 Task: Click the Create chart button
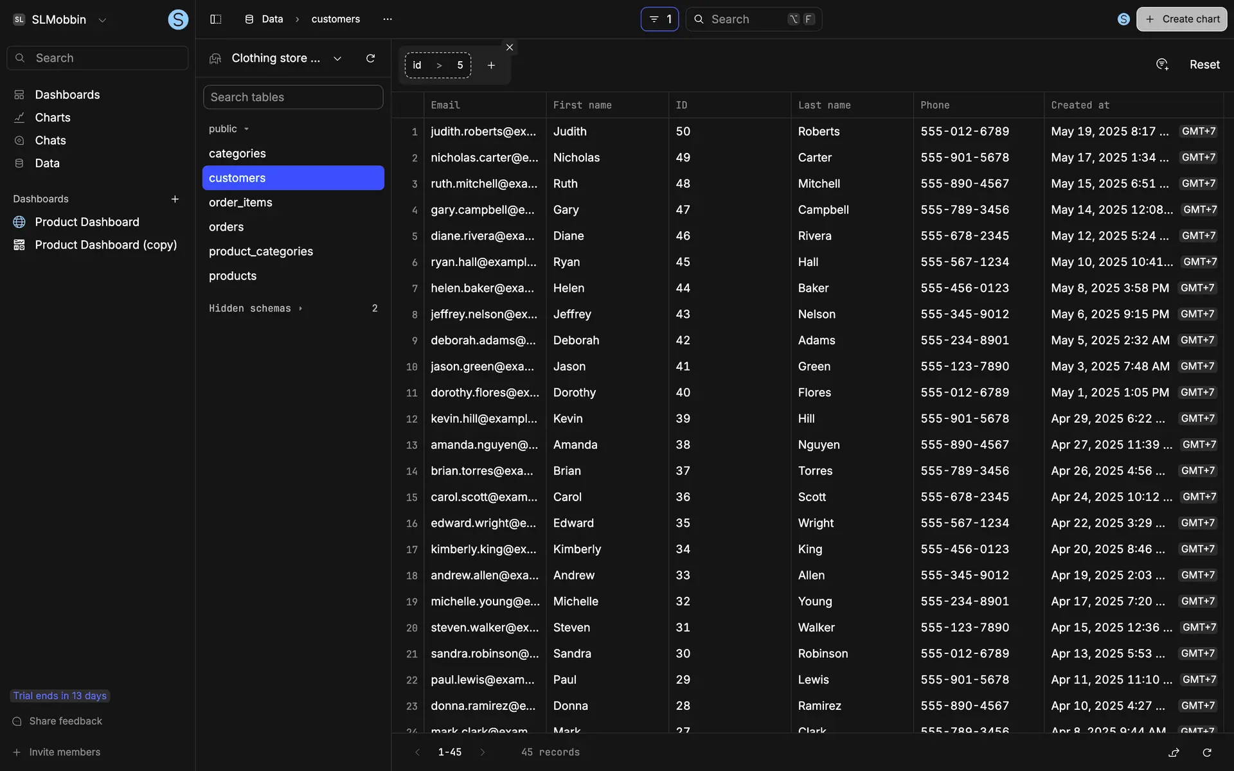pos(1181,19)
